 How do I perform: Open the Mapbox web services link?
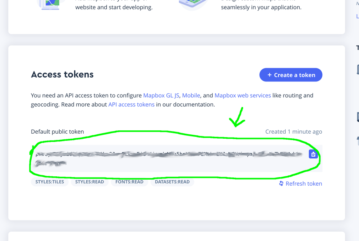pos(243,96)
